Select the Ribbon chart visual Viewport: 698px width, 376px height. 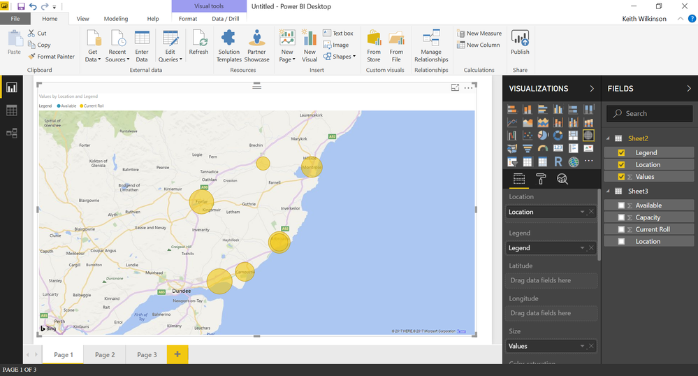pos(588,122)
